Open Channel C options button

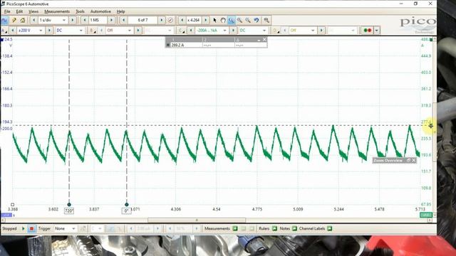[x=181, y=31]
